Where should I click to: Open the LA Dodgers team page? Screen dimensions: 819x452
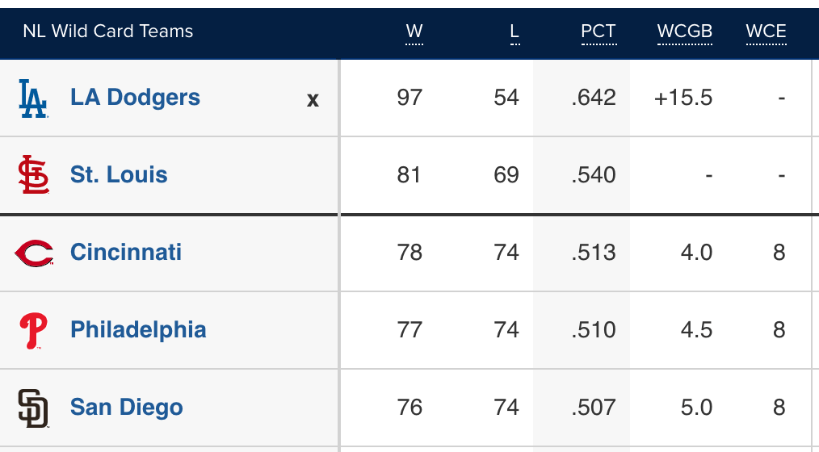135,98
